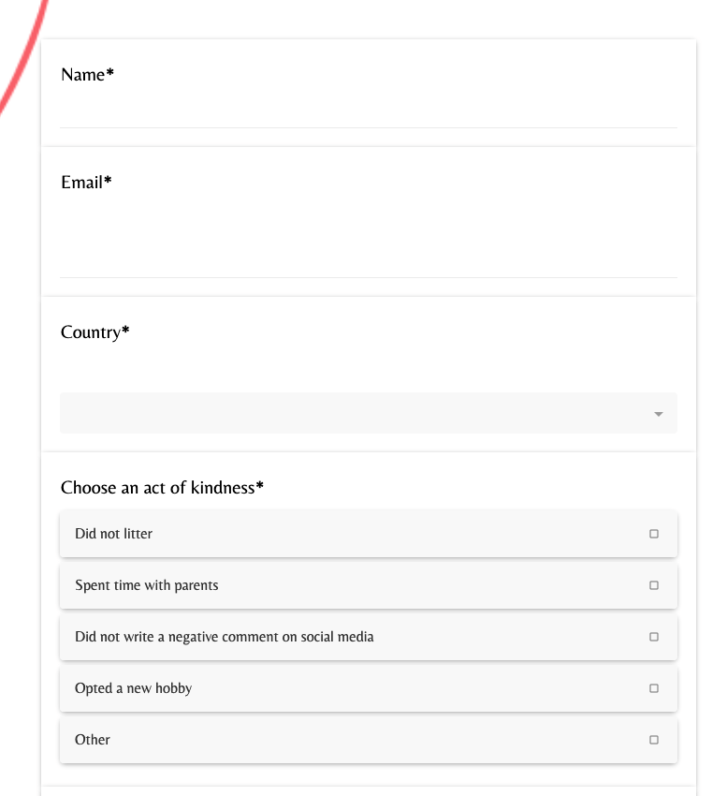Check the 'Spent time with parents' box
Image resolution: width=727 pixels, height=796 pixels.
pyautogui.click(x=654, y=585)
